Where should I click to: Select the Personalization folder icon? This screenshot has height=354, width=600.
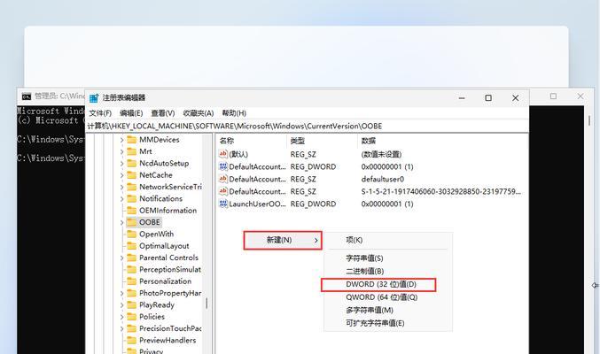tap(132, 281)
